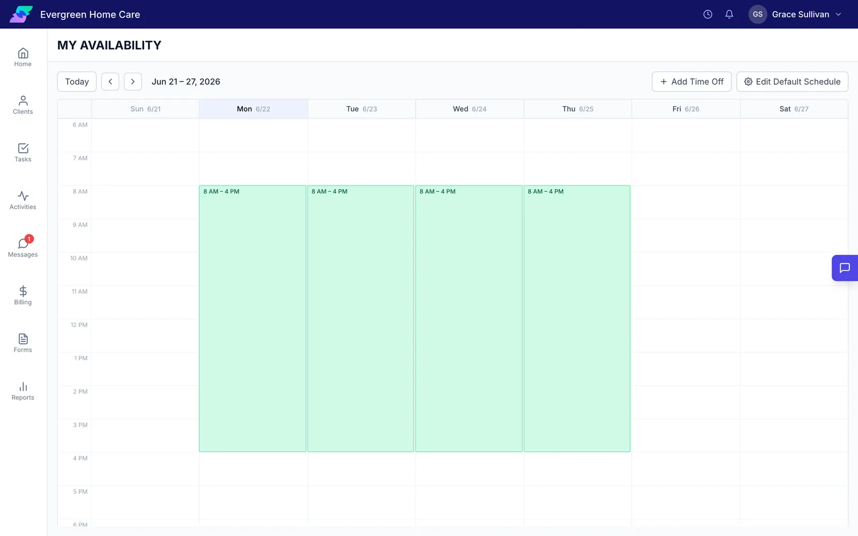The image size is (858, 536).
Task: Click the GS user avatar
Action: pyautogui.click(x=758, y=14)
